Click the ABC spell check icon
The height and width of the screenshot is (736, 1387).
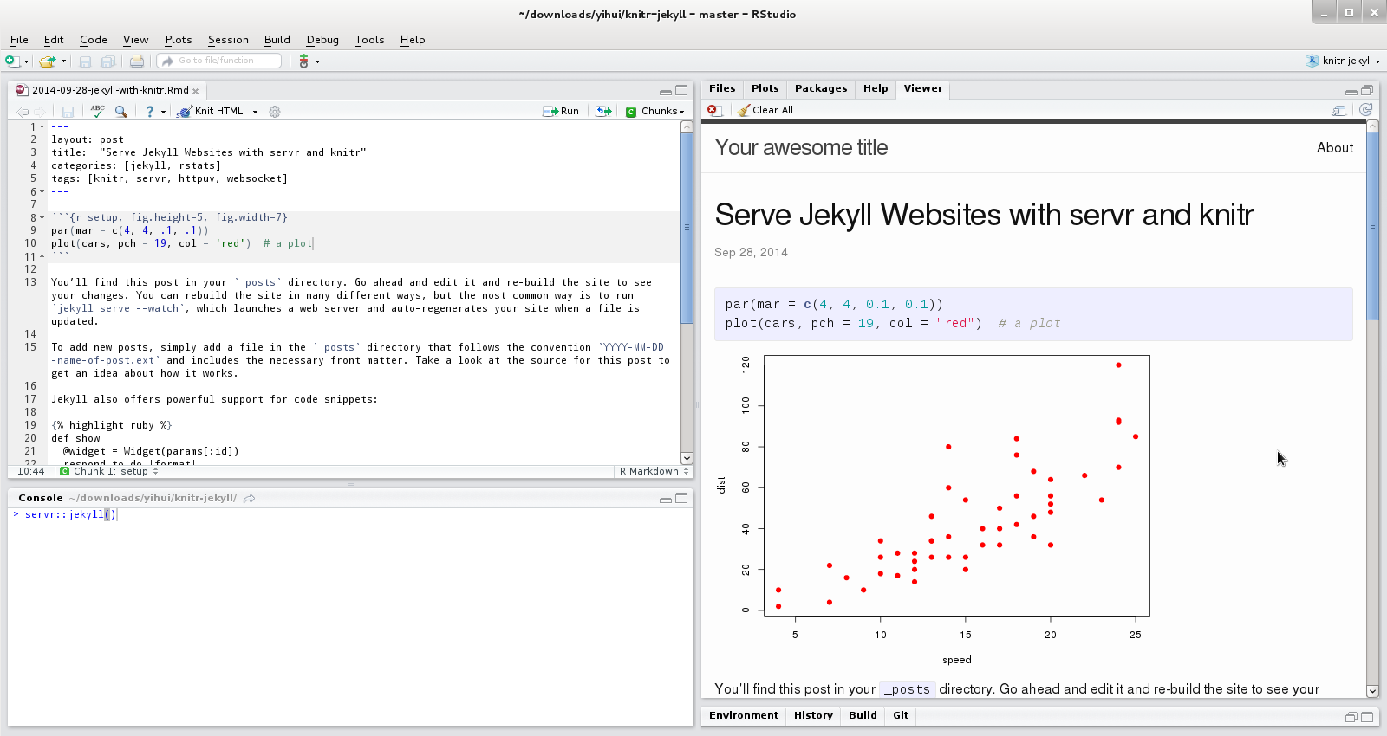97,111
